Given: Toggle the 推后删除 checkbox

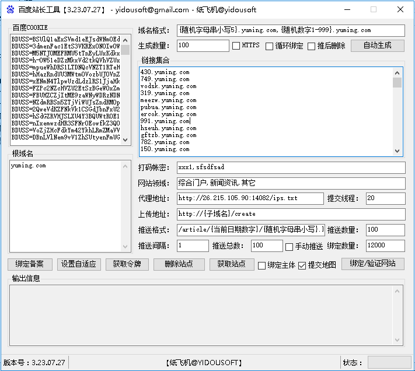Looking at the screenshot, I should coord(312,46).
